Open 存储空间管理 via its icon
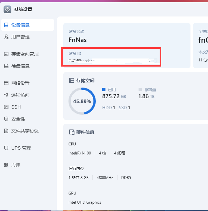This screenshot has width=208, height=211. 6,54
